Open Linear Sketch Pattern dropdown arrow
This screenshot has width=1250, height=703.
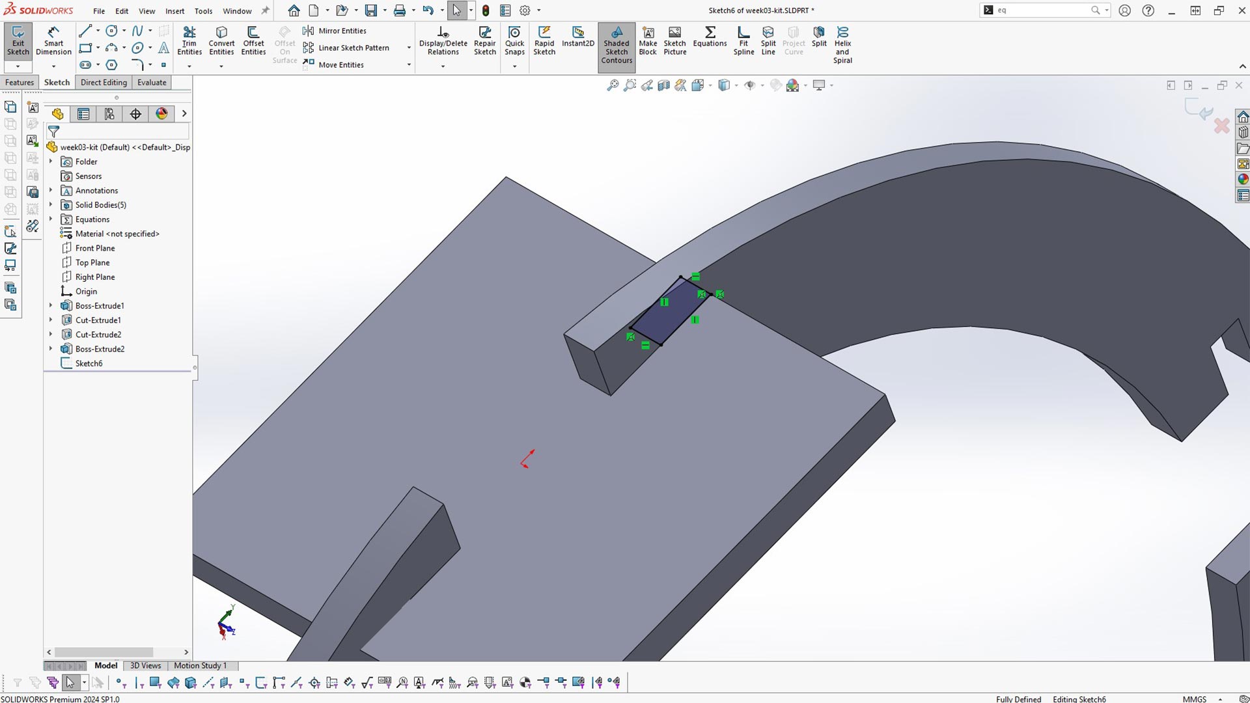pyautogui.click(x=409, y=48)
